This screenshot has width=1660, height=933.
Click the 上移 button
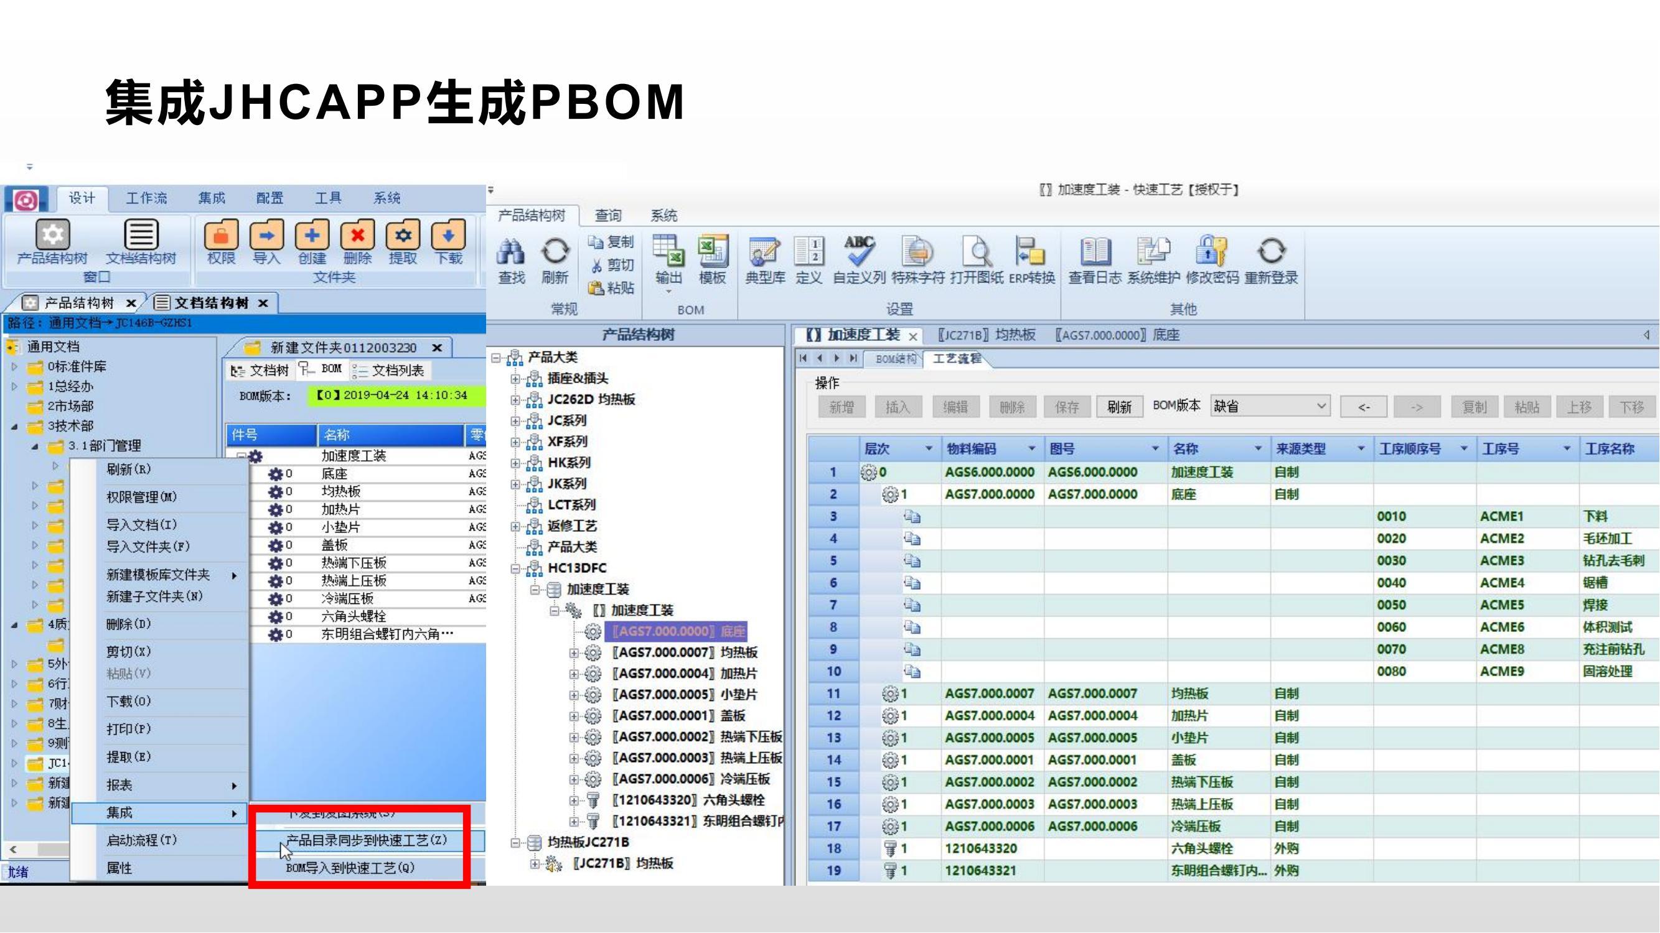[x=1579, y=407]
